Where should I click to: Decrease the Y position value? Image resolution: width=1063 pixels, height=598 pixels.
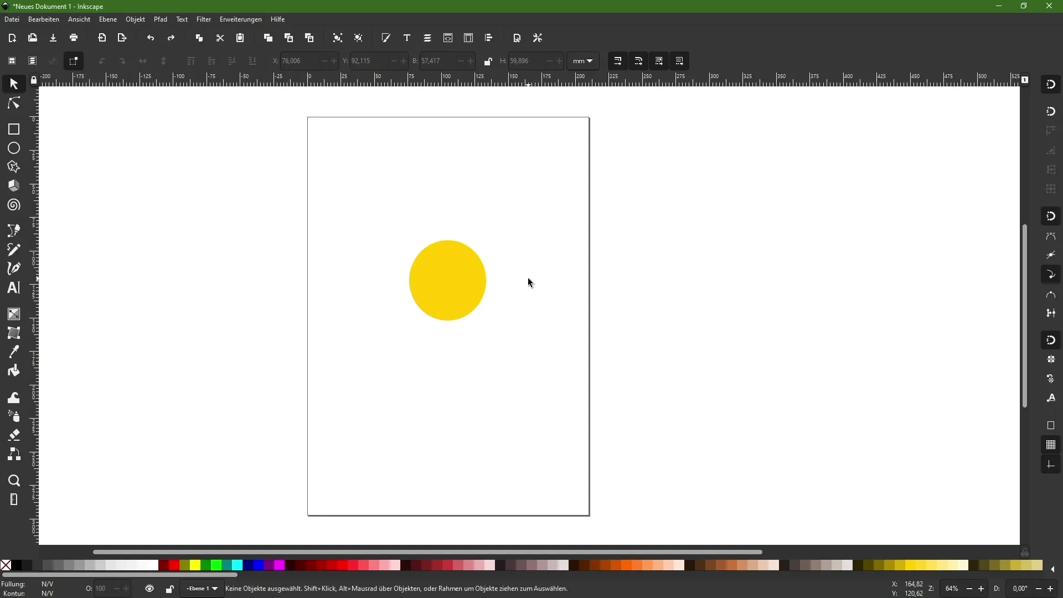(394, 61)
